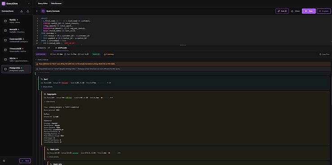The image size is (332, 165).
Task: Click the info icon on sequential scan notice
Action: click(x=37, y=69)
